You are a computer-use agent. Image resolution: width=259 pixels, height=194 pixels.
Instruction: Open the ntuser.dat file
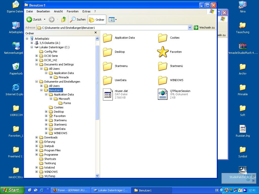pyautogui.click(x=108, y=94)
